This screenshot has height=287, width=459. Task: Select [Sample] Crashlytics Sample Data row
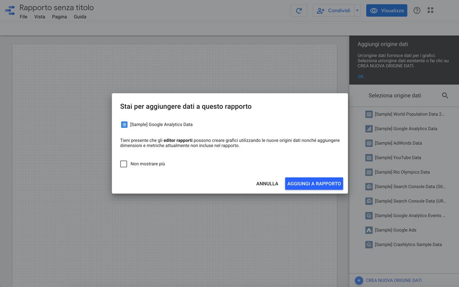(404, 245)
